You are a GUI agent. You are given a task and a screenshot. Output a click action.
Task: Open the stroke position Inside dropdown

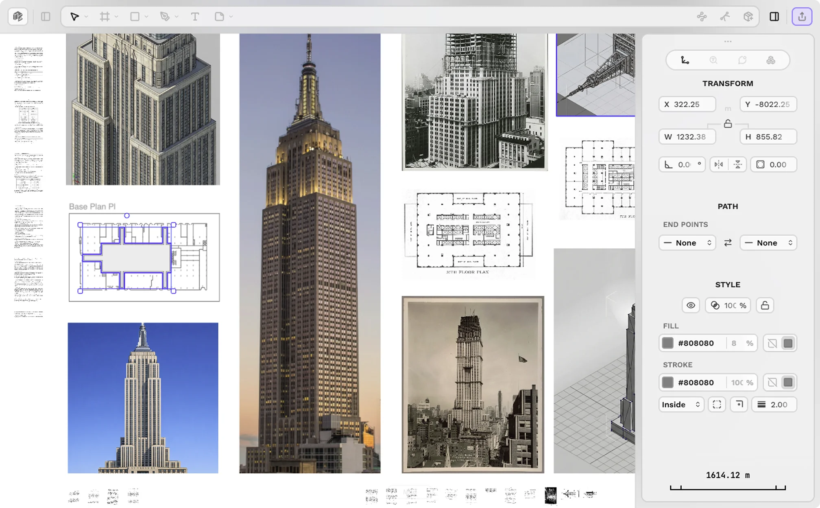pyautogui.click(x=680, y=404)
